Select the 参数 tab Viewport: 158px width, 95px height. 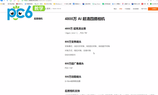point(121,9)
